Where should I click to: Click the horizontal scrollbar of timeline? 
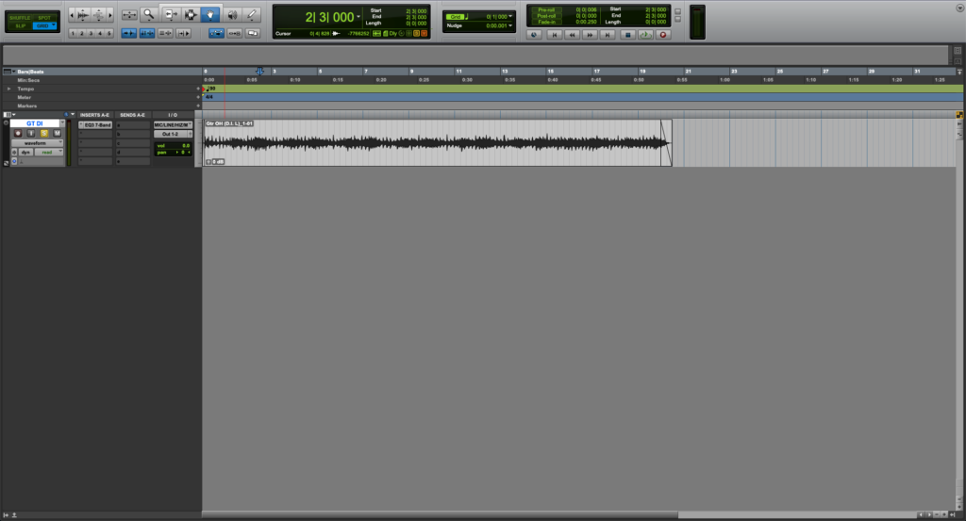pos(440,514)
